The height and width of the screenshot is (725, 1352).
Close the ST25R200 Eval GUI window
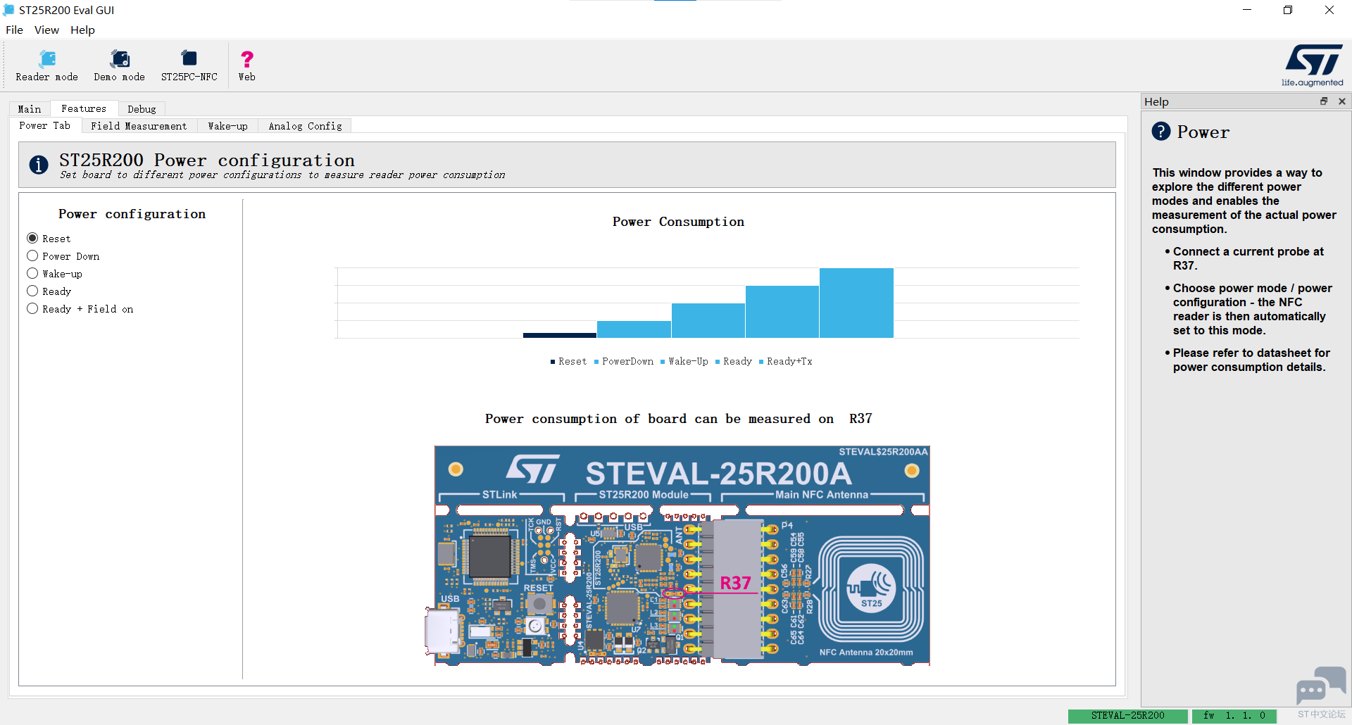tap(1329, 10)
